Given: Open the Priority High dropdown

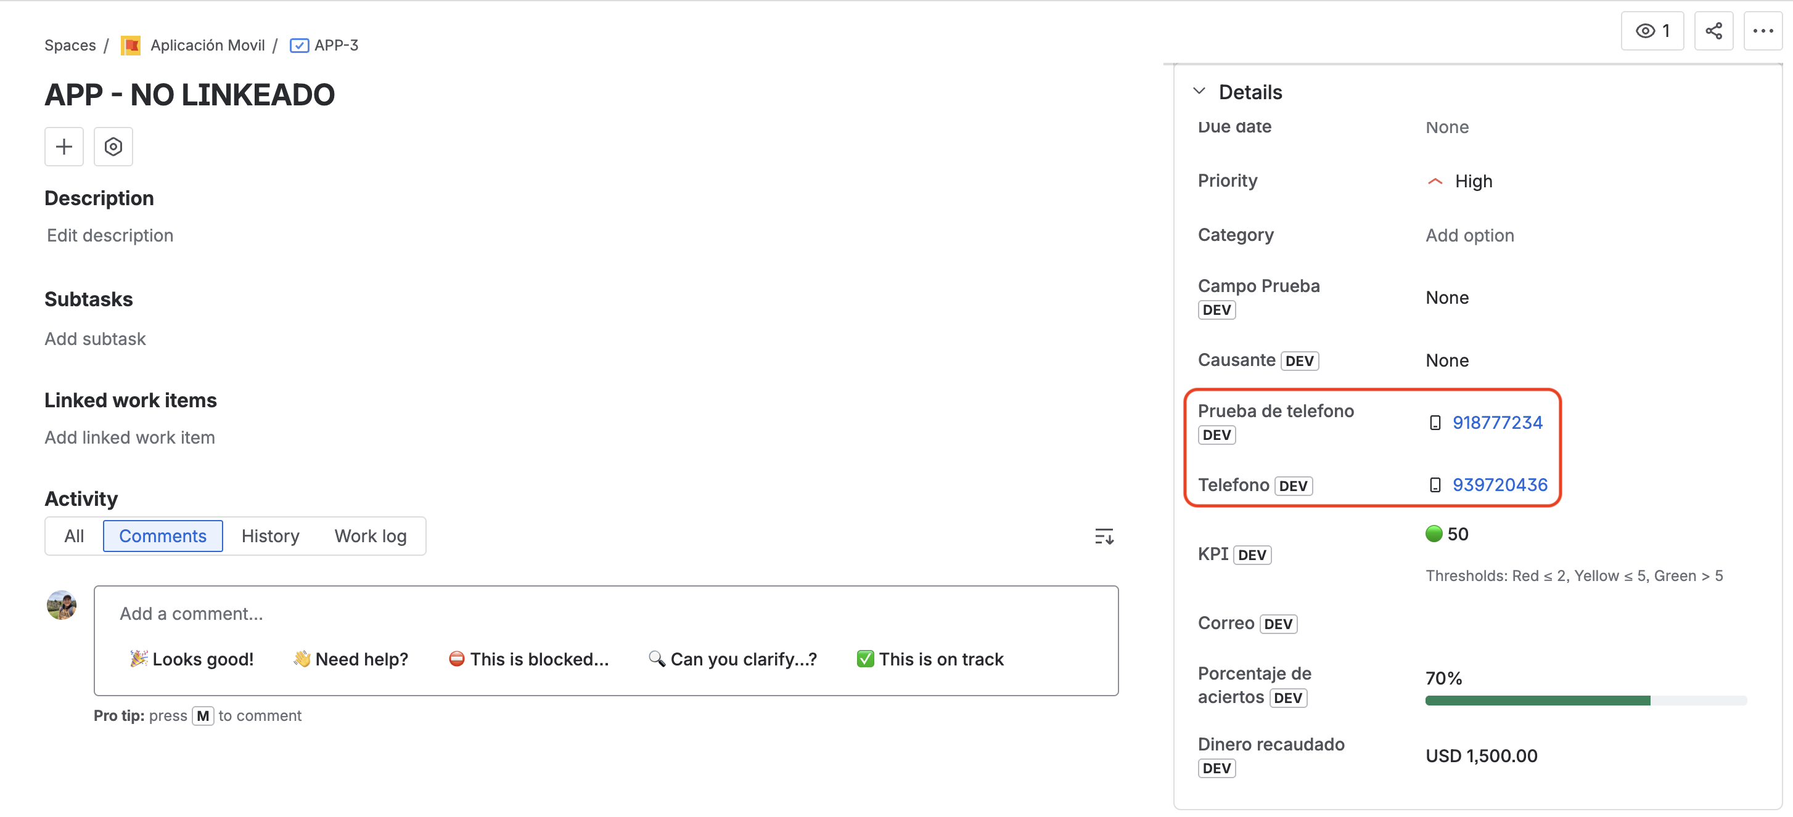Looking at the screenshot, I should click(1459, 182).
